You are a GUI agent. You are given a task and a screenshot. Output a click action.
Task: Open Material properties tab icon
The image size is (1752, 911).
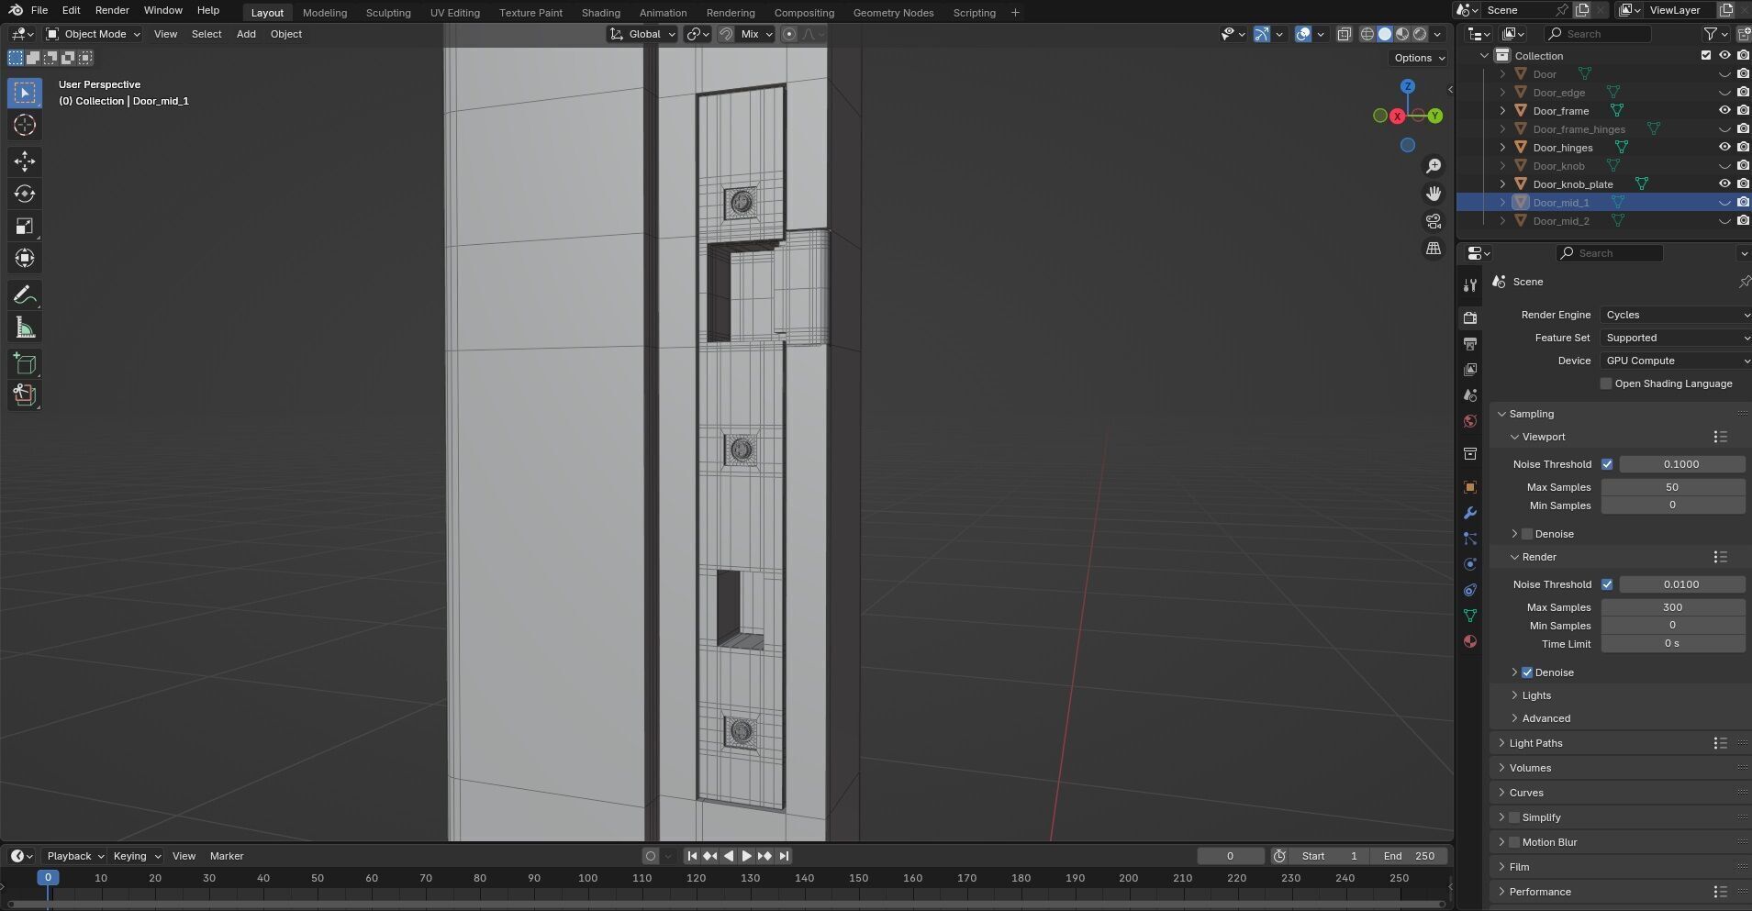pyautogui.click(x=1470, y=641)
